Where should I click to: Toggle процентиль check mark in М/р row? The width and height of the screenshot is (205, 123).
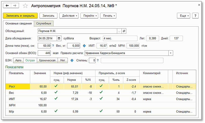[101, 111]
